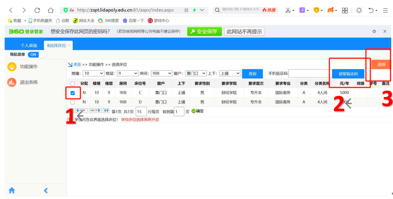
Task: Click the 床位号 column header
Action: [140, 83]
